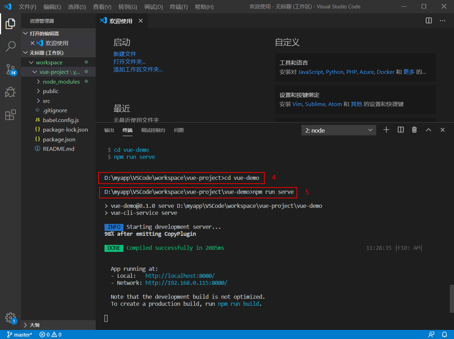This screenshot has width=454, height=339.
Task: Open the Search view icon
Action: pyautogui.click(x=11, y=46)
